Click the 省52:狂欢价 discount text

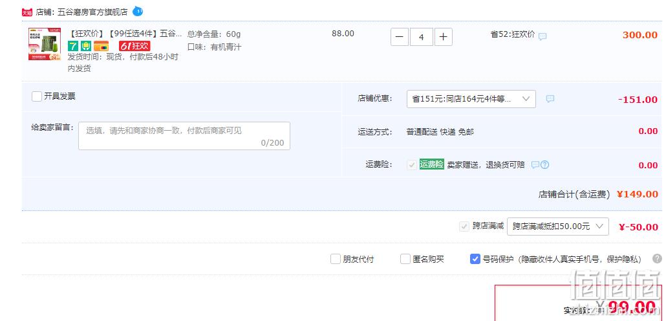click(x=513, y=34)
